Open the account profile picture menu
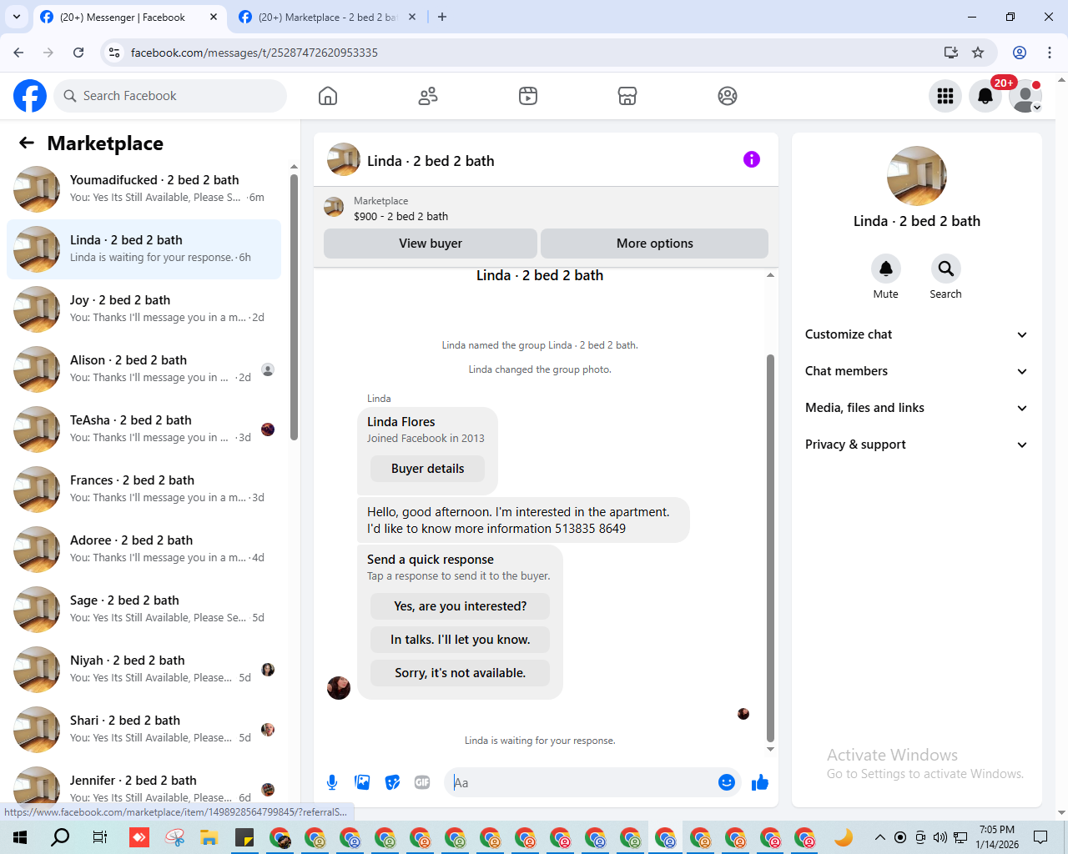 1025,96
